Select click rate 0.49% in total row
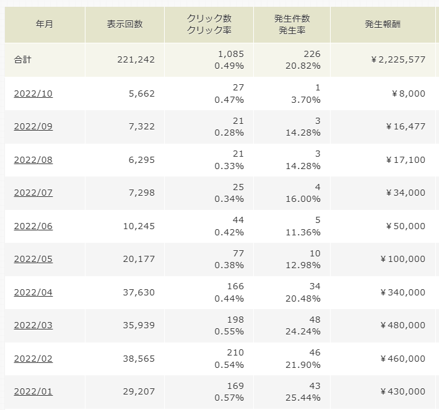Image resolution: width=439 pixels, height=410 pixels. (229, 66)
